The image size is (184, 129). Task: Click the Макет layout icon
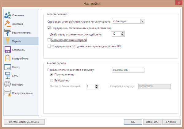pyautogui.click(x=8, y=67)
